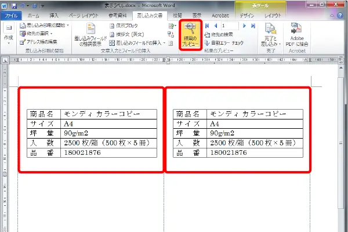Switch to the ホーム tab
The image size is (348, 232).
pos(34,16)
